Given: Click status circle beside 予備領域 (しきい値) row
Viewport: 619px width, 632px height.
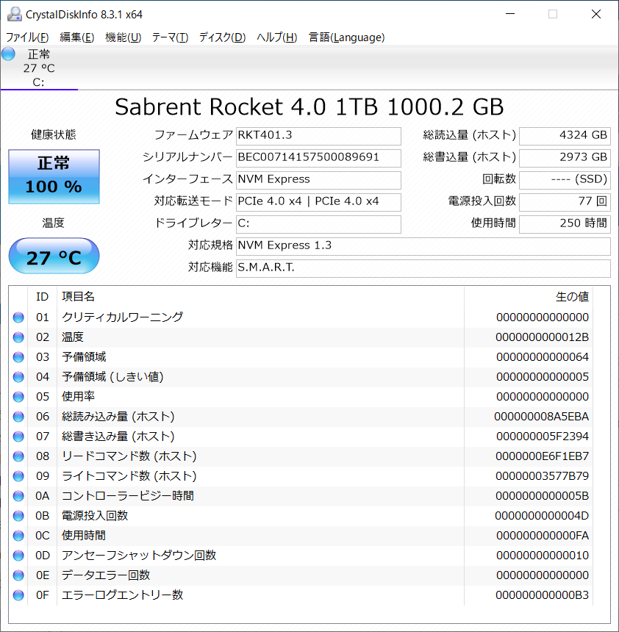Looking at the screenshot, I should click(x=18, y=377).
